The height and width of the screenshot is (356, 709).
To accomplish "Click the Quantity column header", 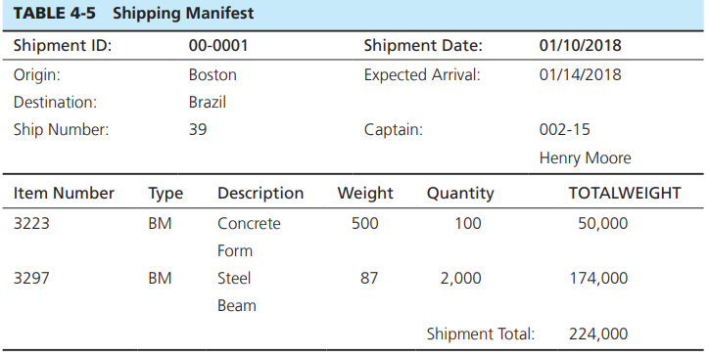I will [x=460, y=194].
